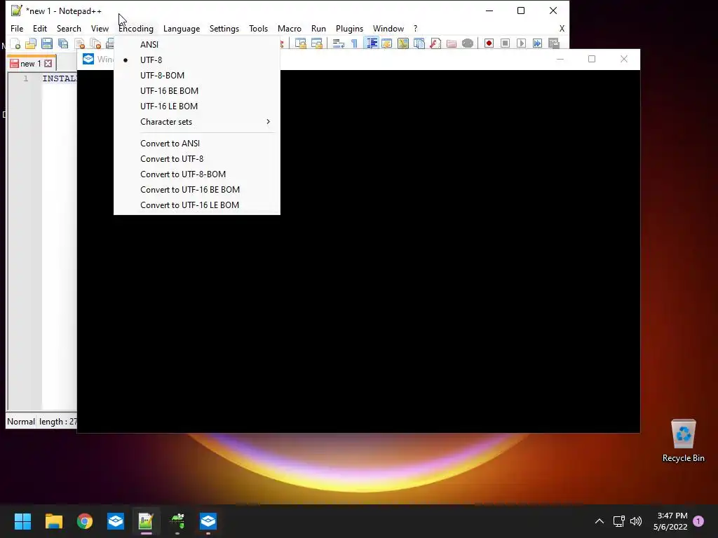This screenshot has height=538, width=718.
Task: Open the Recycle Bin desktop icon
Action: coord(683,441)
